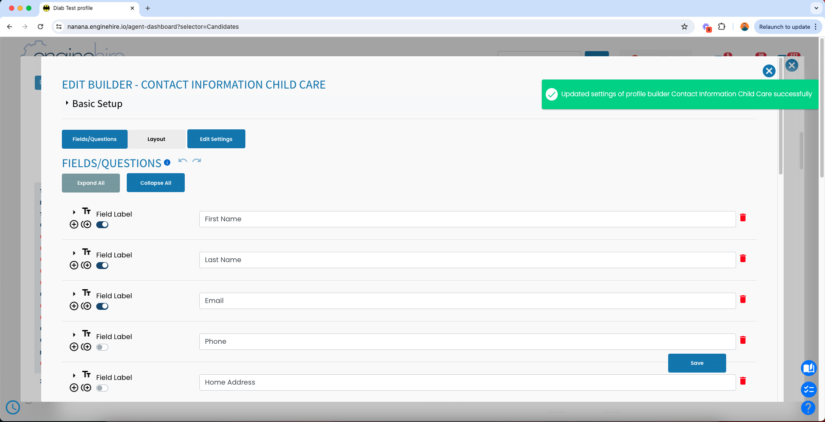Go back to the previous page

9,27
